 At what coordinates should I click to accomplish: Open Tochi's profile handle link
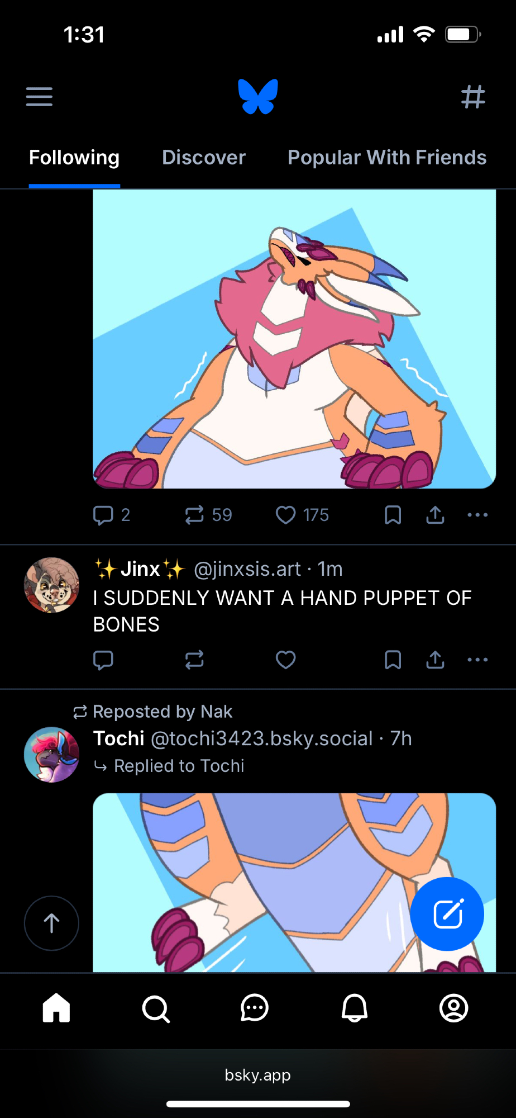pos(261,738)
